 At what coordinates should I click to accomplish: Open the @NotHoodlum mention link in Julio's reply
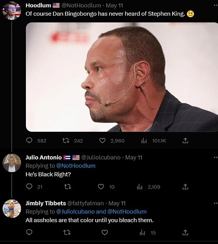[x=76, y=166]
